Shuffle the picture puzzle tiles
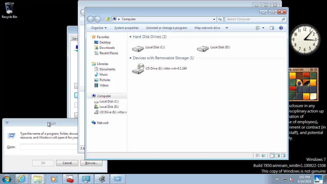The height and width of the screenshot is (184, 327). (x=316, y=70)
